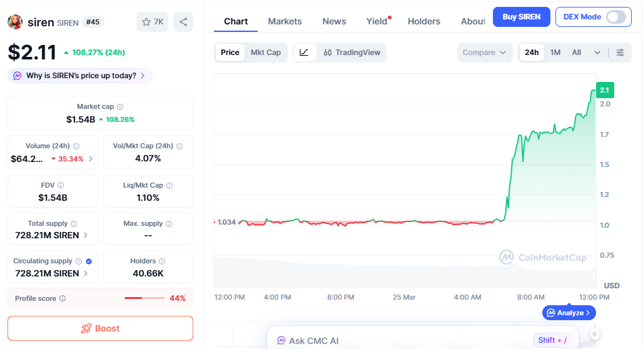Click the share icon next to watchlist

click(183, 22)
